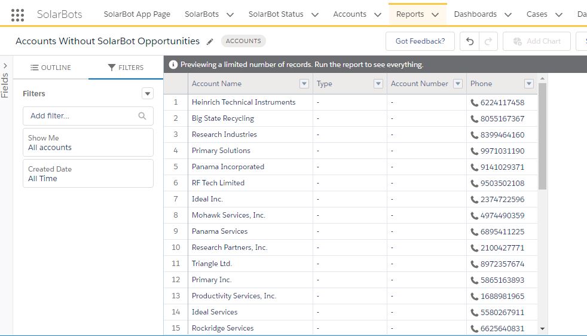Screen dimensions: 587x336
Task: Open the Created Date All Time filter
Action: pos(88,173)
